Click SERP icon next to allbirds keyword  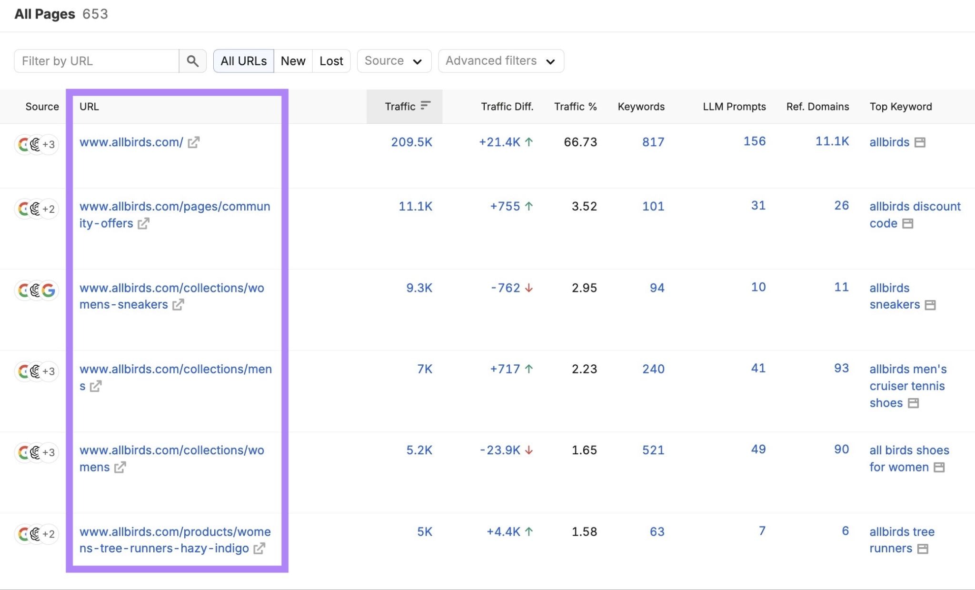click(920, 142)
